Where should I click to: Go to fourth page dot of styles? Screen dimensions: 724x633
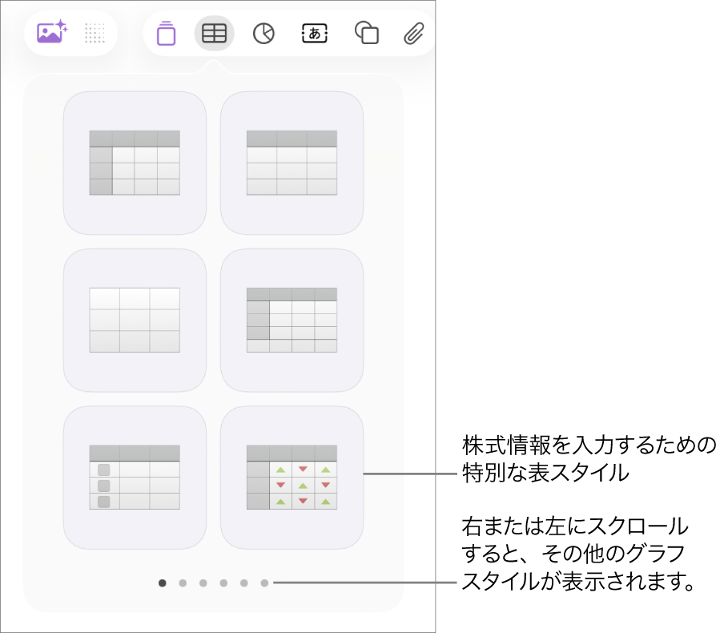click(223, 583)
